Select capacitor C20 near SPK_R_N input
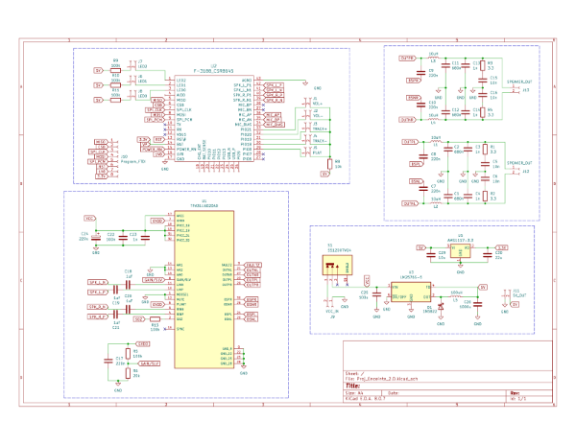The height and width of the screenshot is (445, 576). [x=129, y=309]
